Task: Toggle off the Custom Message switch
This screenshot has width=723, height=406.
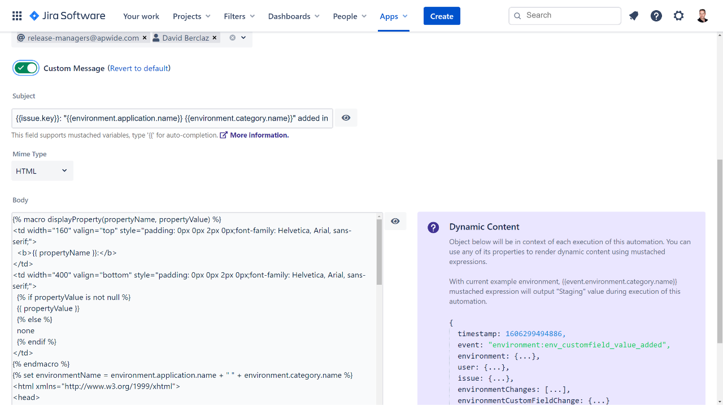Action: tap(26, 68)
